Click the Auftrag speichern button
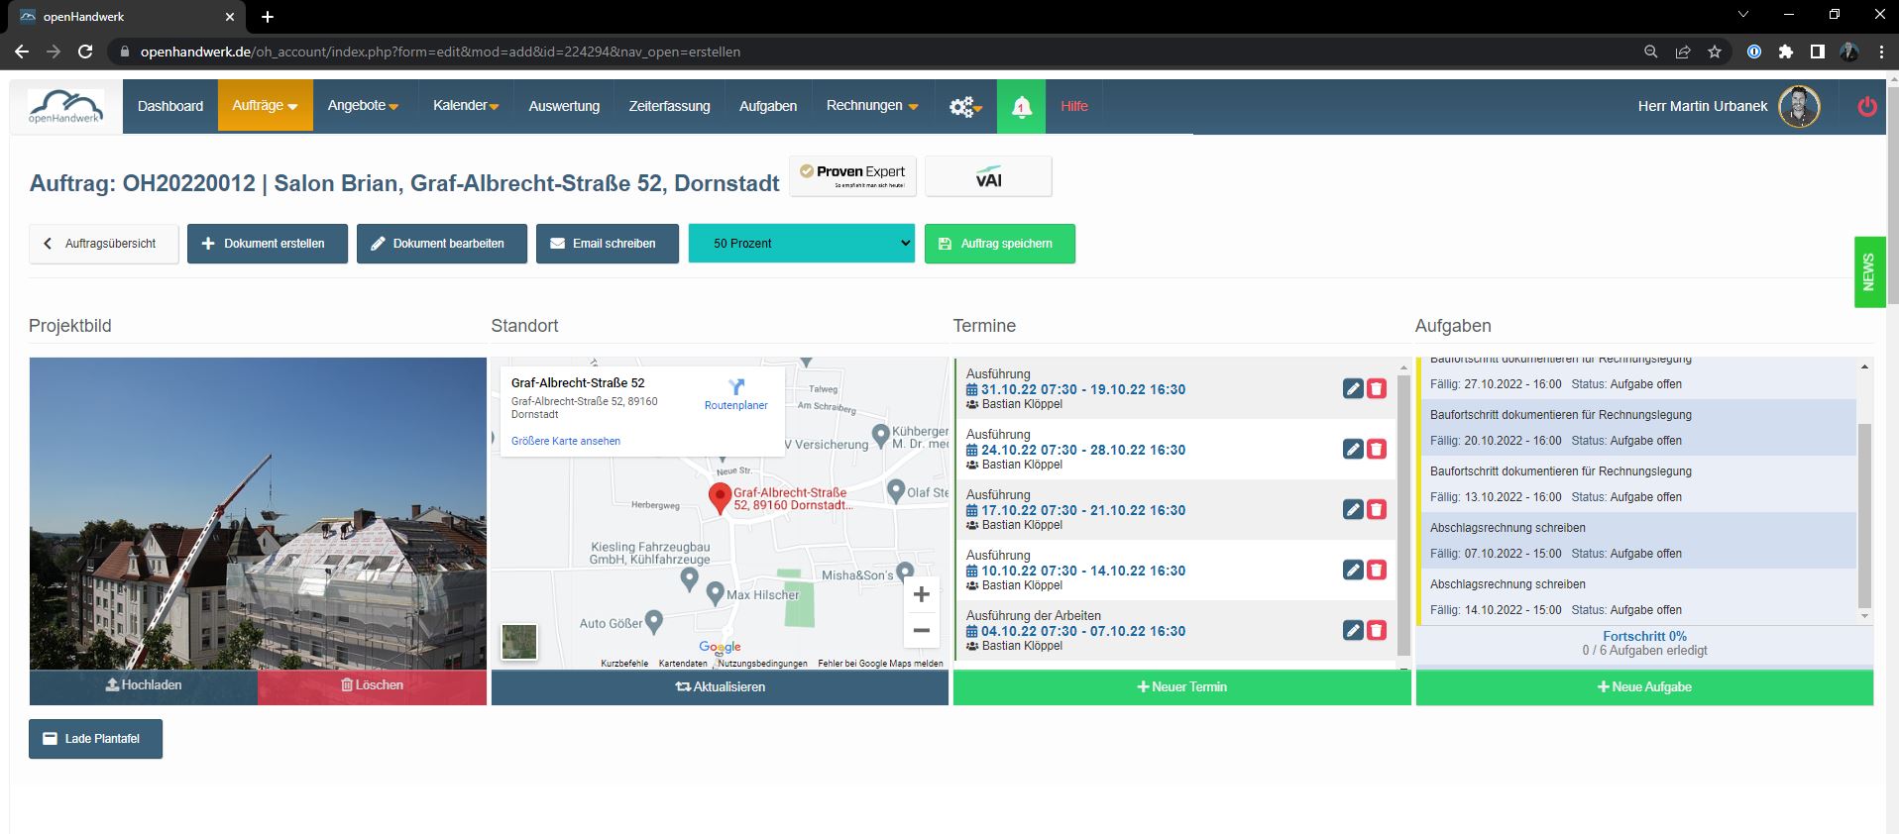 coord(999,244)
